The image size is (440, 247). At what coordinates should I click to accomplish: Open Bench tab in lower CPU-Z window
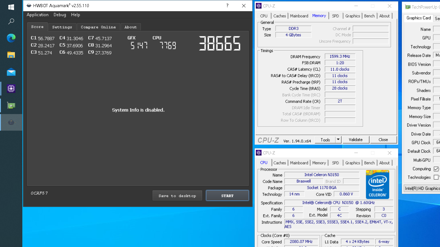point(370,163)
